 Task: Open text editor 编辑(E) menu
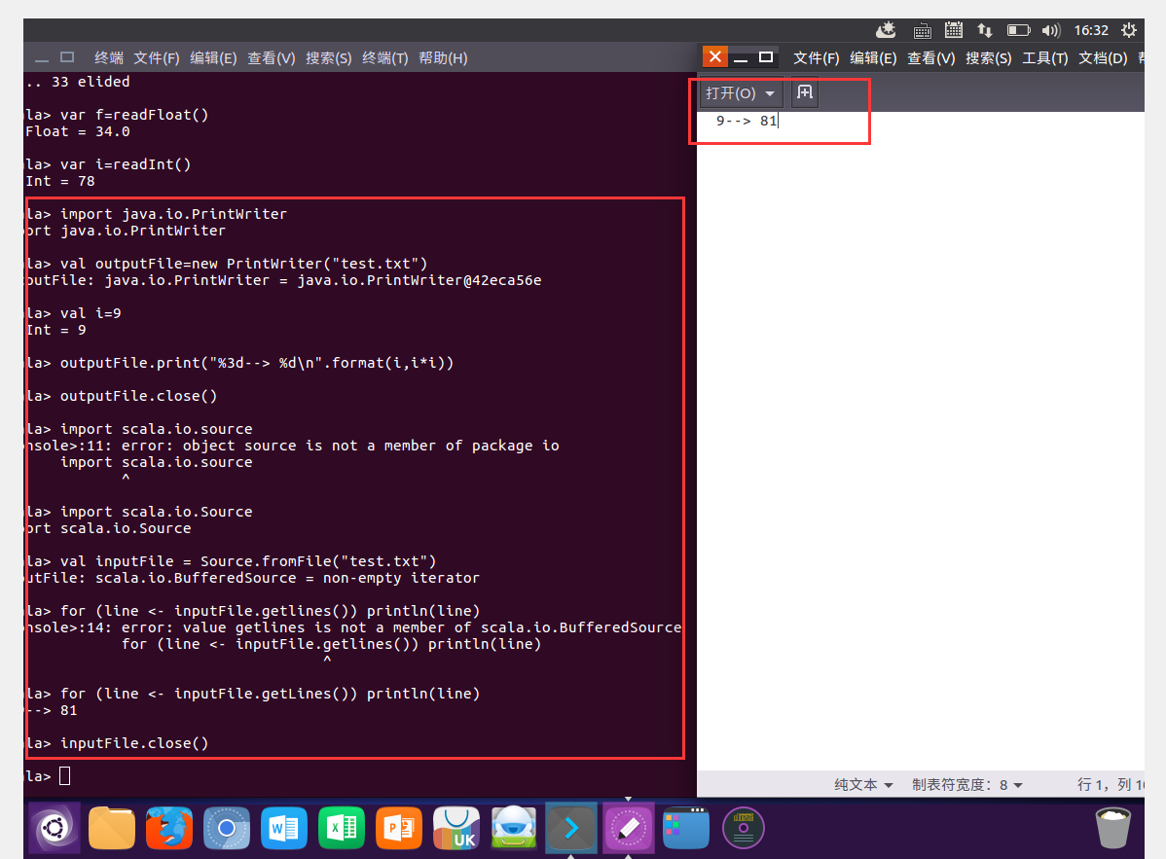873,58
